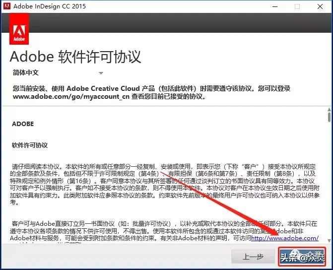Viewport: 333px width, 270px height.
Task: Open the 简体中文 language dropdown
Action: point(58,73)
